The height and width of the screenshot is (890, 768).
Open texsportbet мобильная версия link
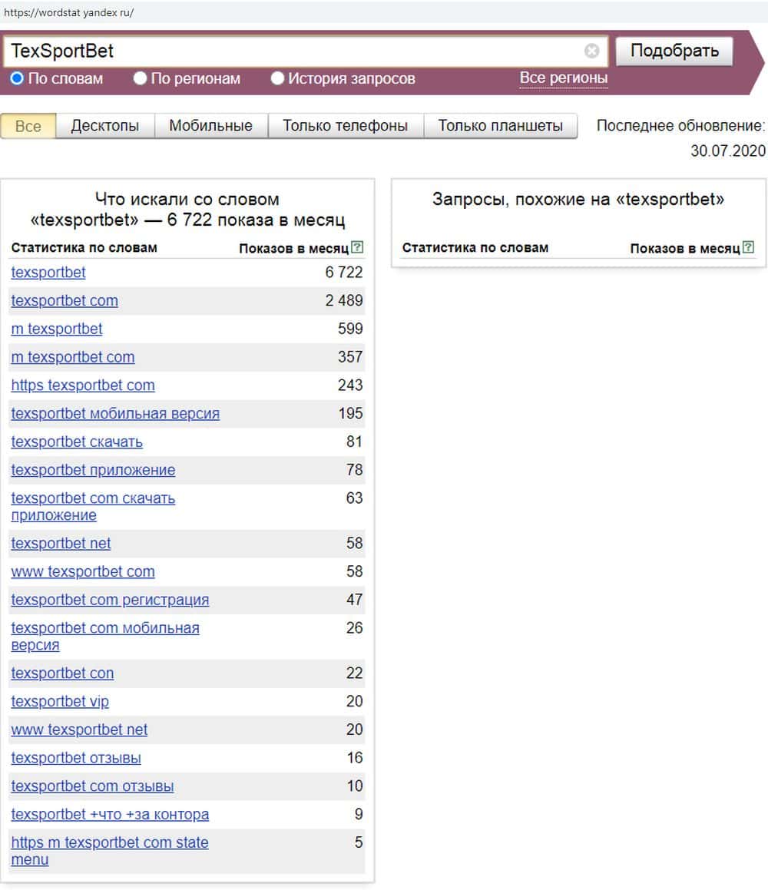(x=115, y=414)
